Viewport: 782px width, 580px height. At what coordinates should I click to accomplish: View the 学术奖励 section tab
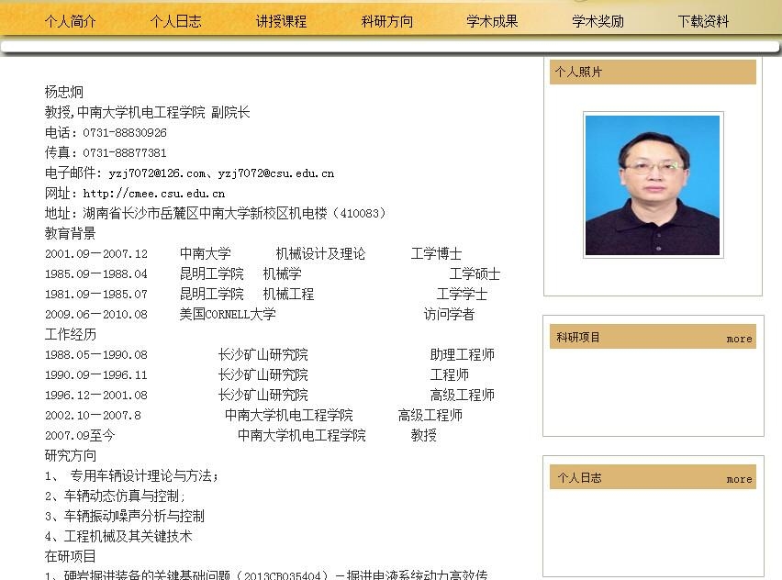pos(598,21)
